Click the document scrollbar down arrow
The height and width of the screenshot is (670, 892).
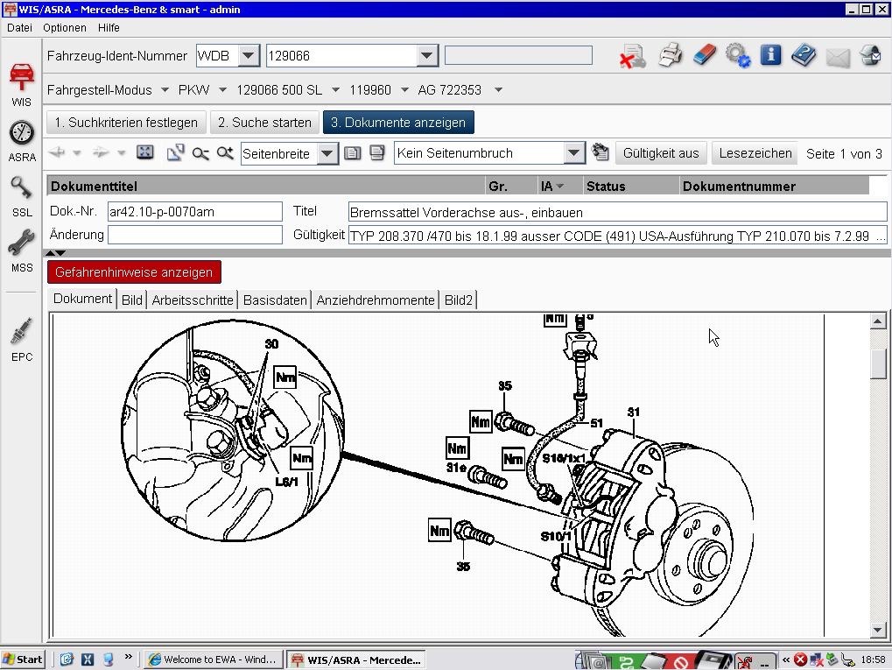(x=878, y=629)
